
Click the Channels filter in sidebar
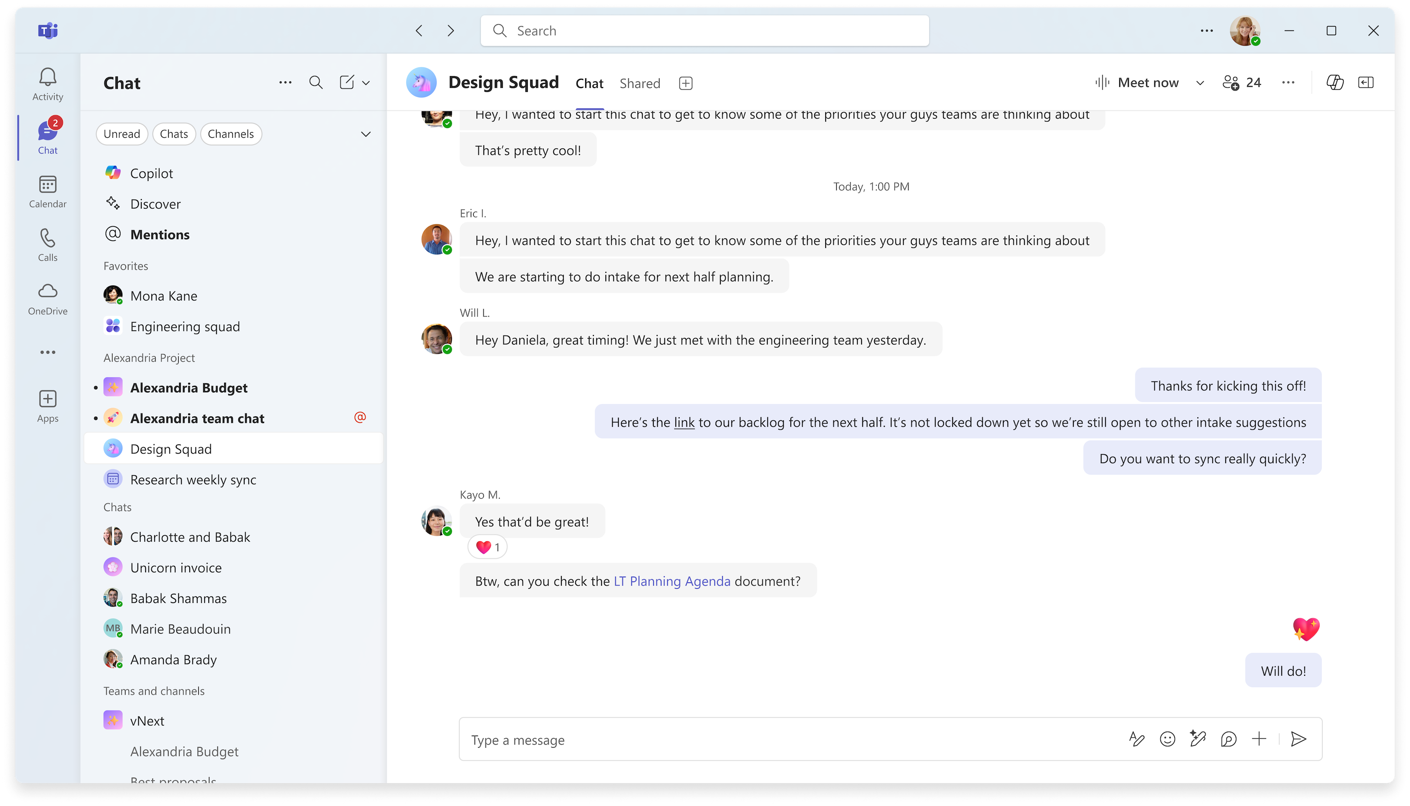(x=231, y=134)
